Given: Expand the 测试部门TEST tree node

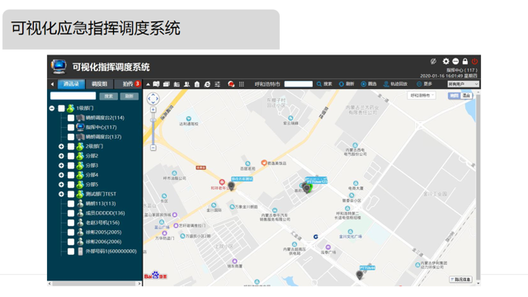Looking at the screenshot, I should [x=61, y=194].
